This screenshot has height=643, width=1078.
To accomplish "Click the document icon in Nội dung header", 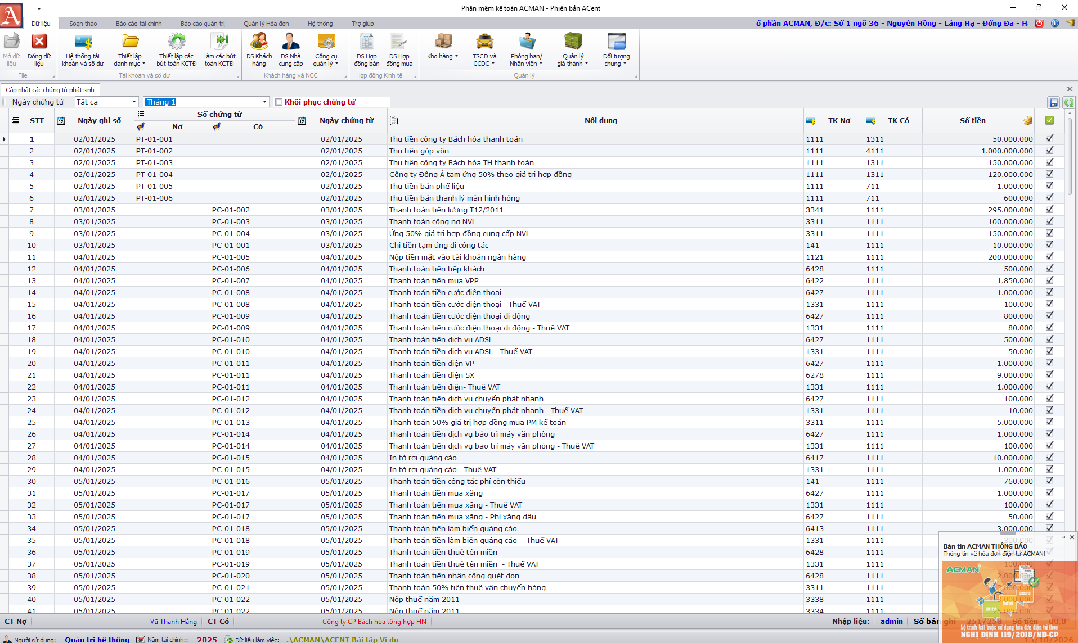I will (x=394, y=120).
